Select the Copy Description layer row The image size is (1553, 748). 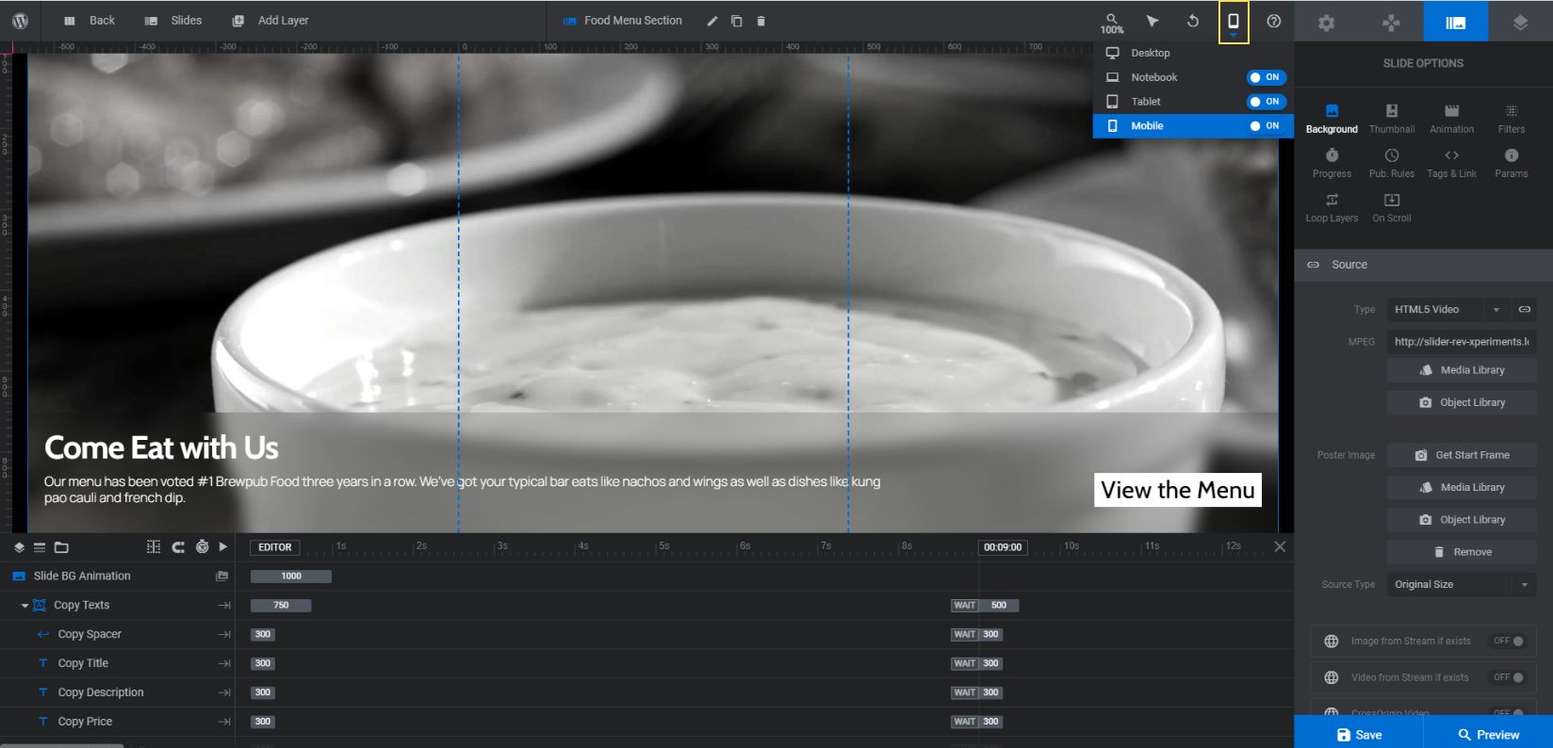pyautogui.click(x=118, y=692)
